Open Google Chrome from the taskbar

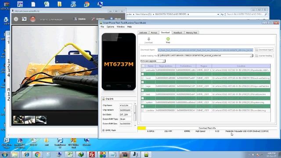(x=37, y=154)
